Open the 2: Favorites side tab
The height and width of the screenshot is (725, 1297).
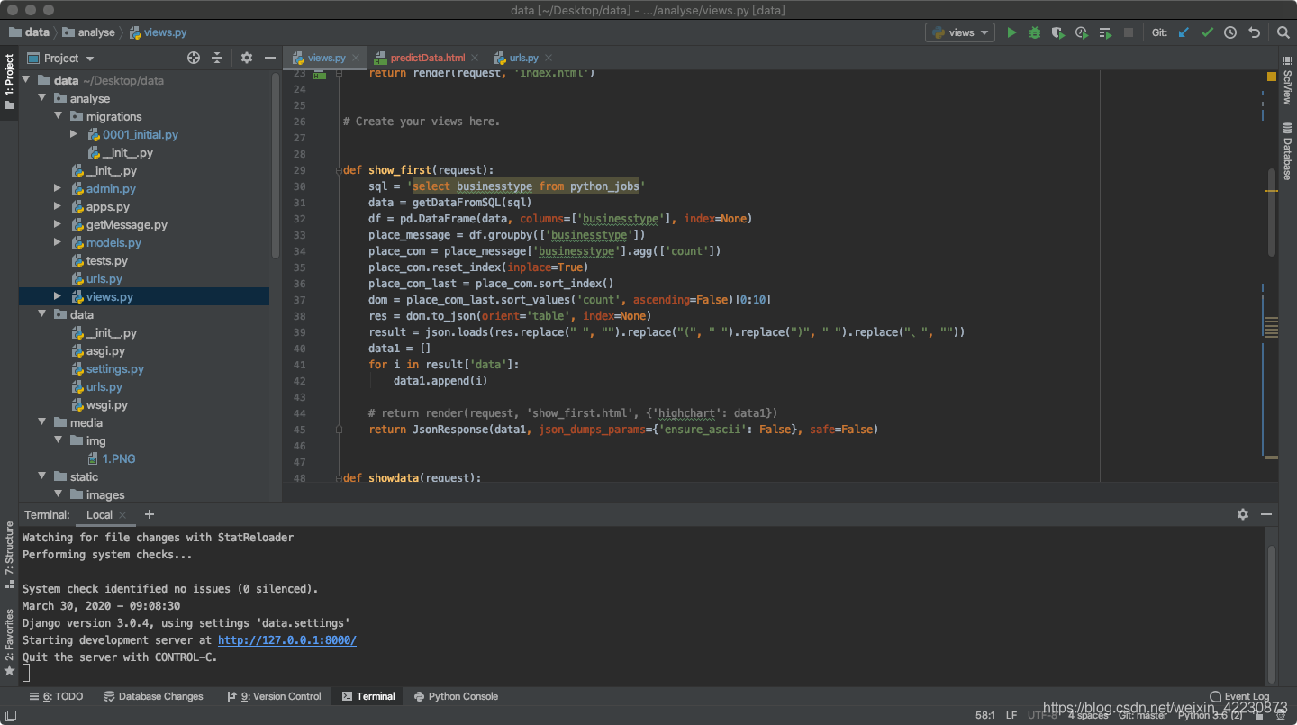click(9, 641)
